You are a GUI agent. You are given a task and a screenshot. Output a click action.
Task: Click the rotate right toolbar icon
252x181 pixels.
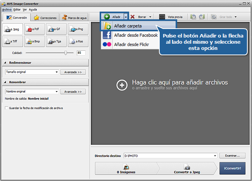(x=202, y=17)
